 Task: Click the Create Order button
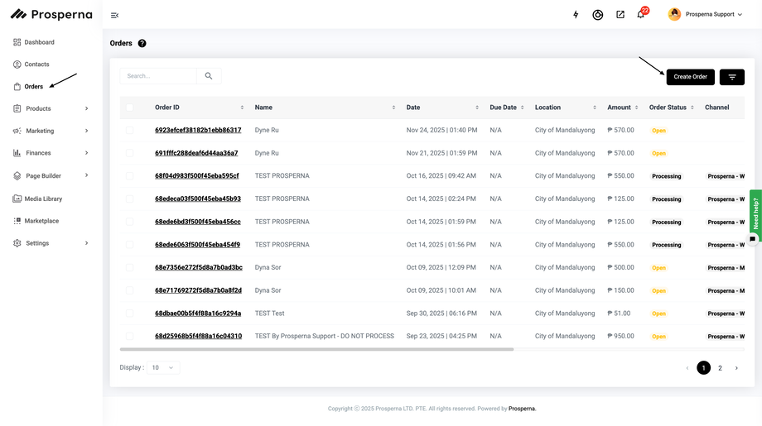pyautogui.click(x=690, y=77)
